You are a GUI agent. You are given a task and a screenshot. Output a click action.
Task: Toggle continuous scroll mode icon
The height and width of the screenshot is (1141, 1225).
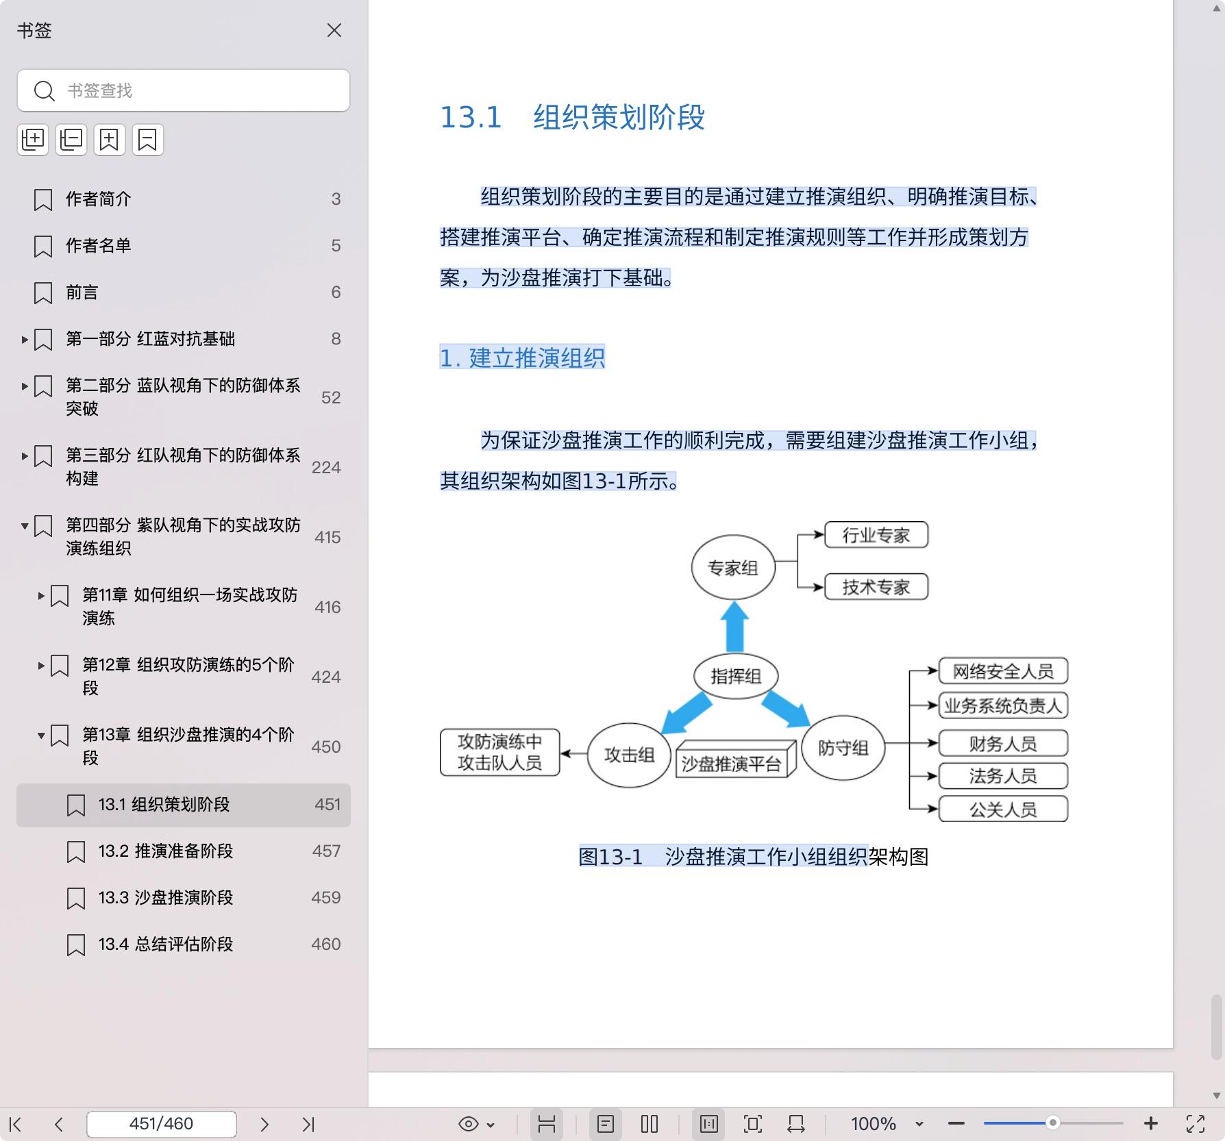[547, 1124]
